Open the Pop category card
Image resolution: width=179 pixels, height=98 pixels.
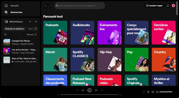coord(137,60)
